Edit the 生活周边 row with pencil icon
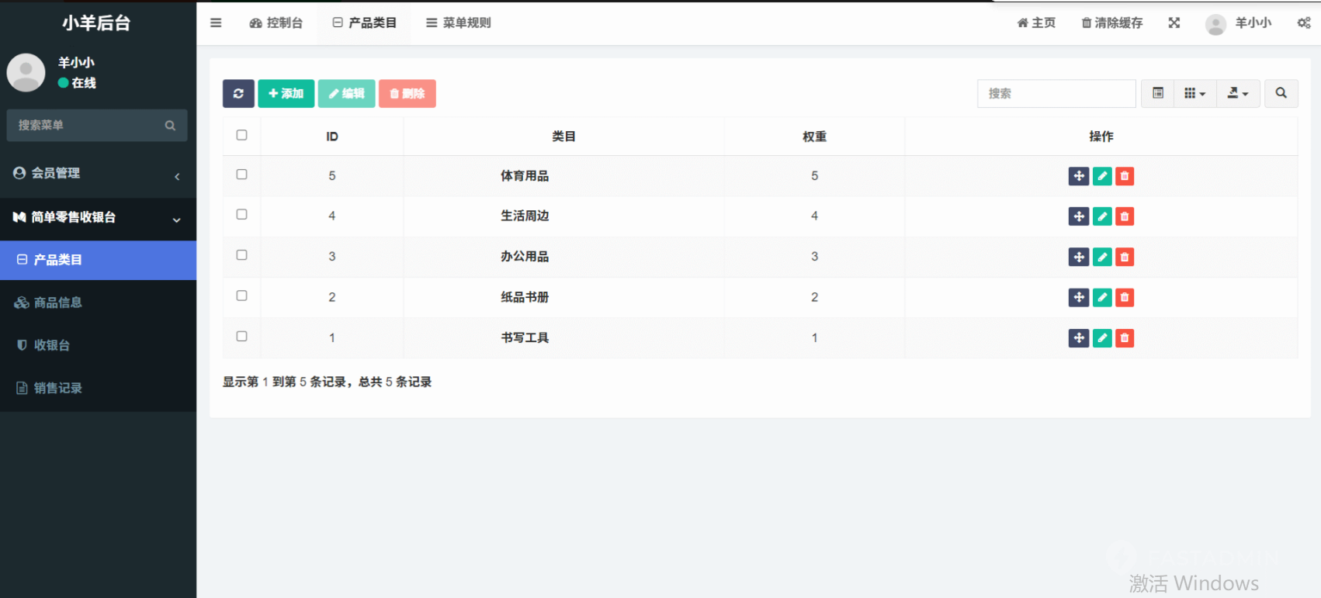The image size is (1321, 598). pyautogui.click(x=1102, y=216)
